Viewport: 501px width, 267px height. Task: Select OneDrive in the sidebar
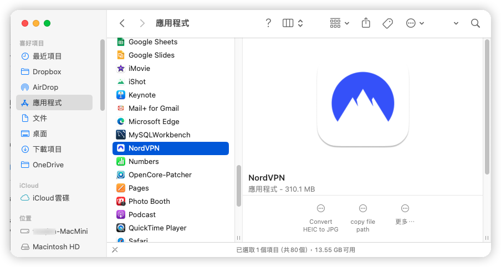(54, 165)
